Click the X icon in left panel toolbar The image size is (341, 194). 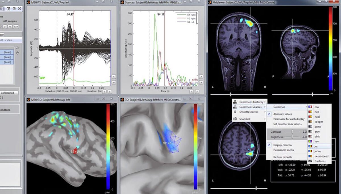pos(19,9)
